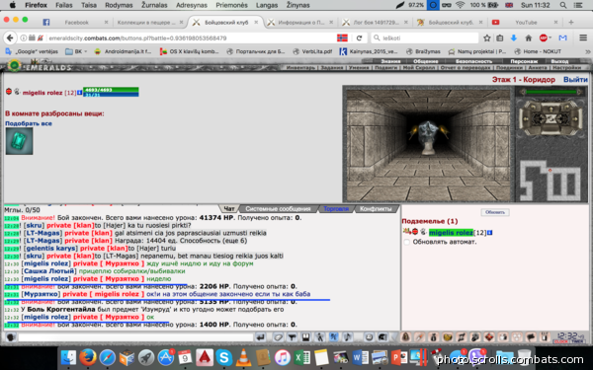
Task: Click the eraser icon to clear chat
Action: pyautogui.click(x=278, y=337)
